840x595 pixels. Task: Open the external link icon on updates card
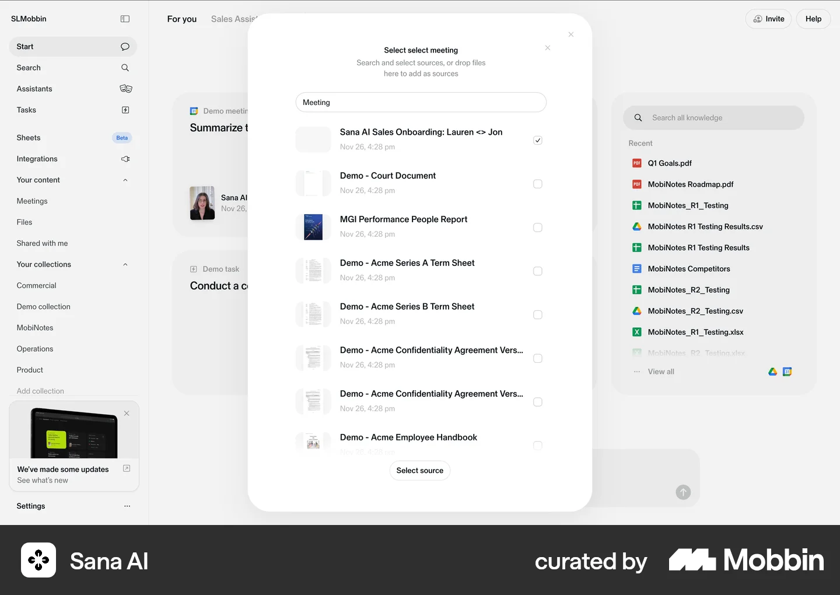(x=127, y=468)
